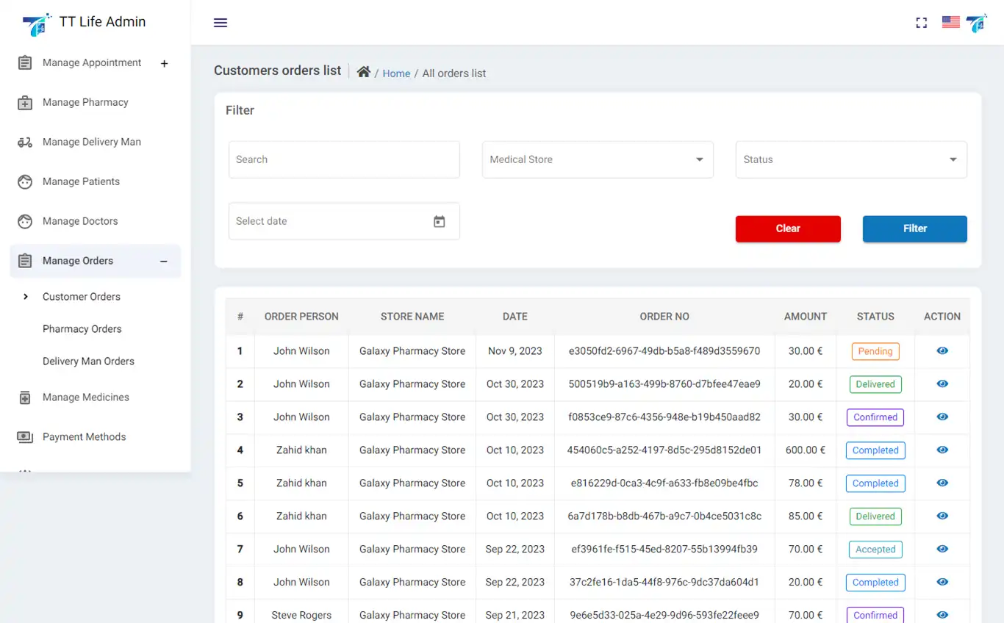Open calendar picker in date field
Image resolution: width=1004 pixels, height=623 pixels.
click(440, 221)
